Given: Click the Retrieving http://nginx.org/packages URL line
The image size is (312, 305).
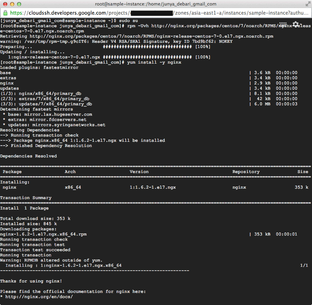Looking at the screenshot, I should (136, 36).
